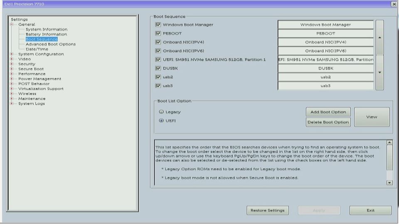Close the Dell Precision 7710 window

394,4
